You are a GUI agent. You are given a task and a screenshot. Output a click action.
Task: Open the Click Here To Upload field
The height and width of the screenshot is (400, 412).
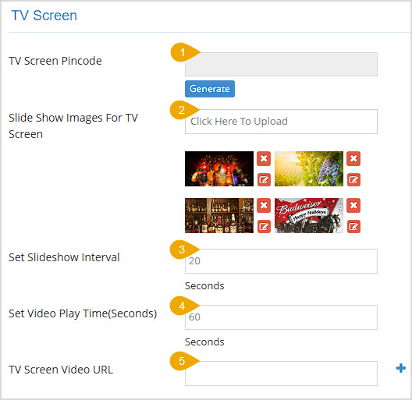[281, 122]
